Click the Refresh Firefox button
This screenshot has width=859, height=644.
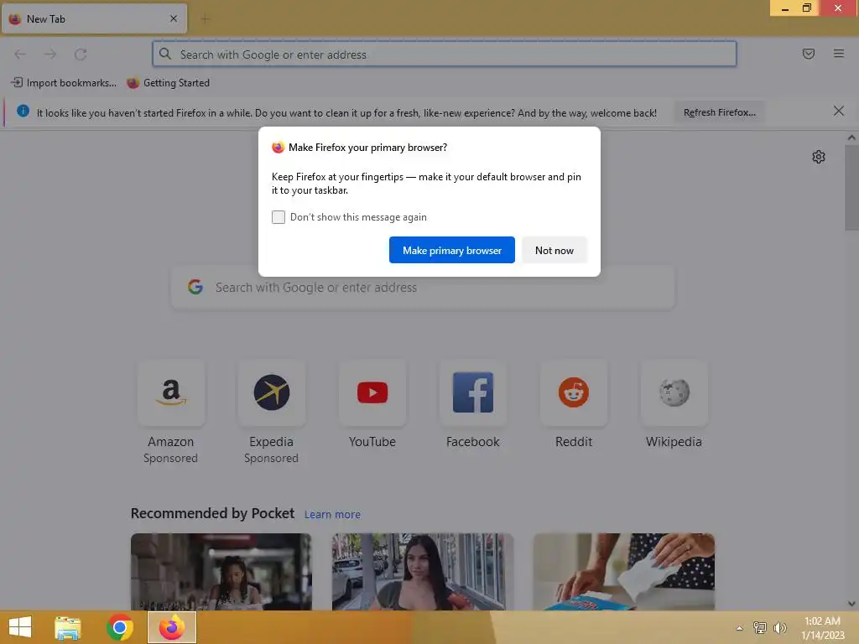pyautogui.click(x=719, y=112)
